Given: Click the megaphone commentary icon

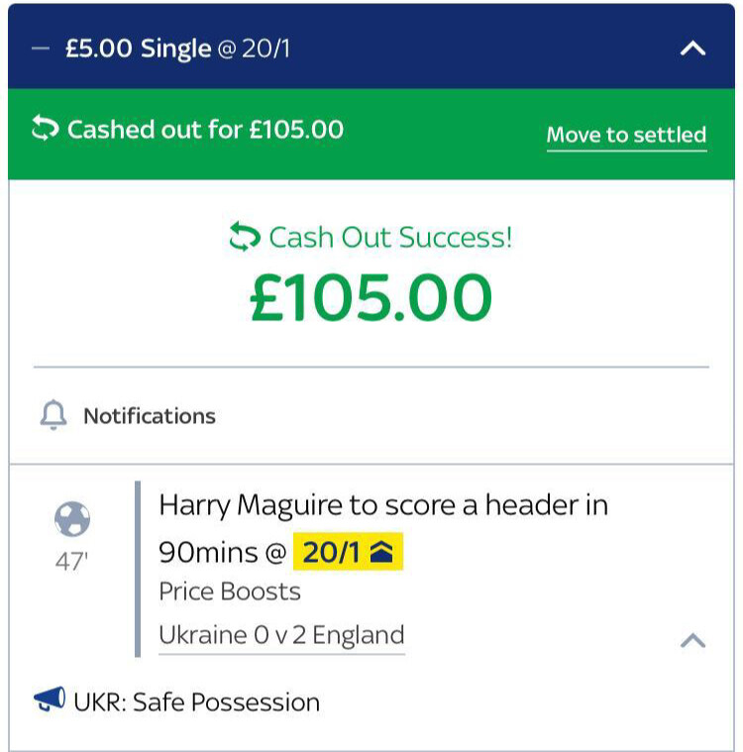Looking at the screenshot, I should [50, 701].
